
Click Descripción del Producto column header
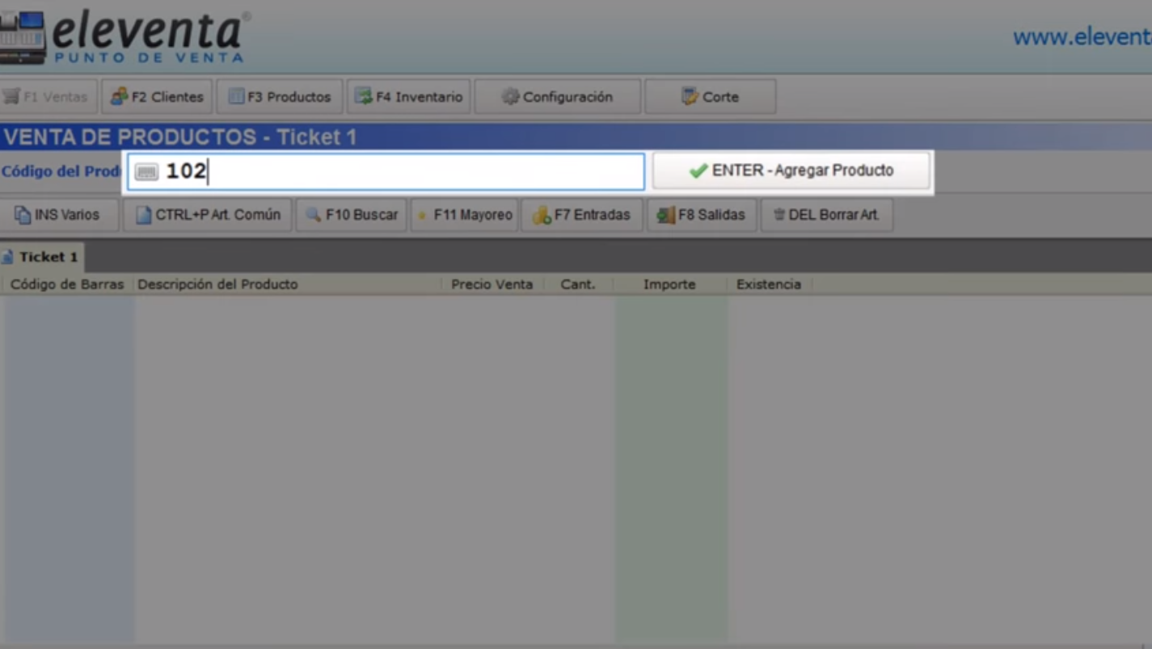217,284
